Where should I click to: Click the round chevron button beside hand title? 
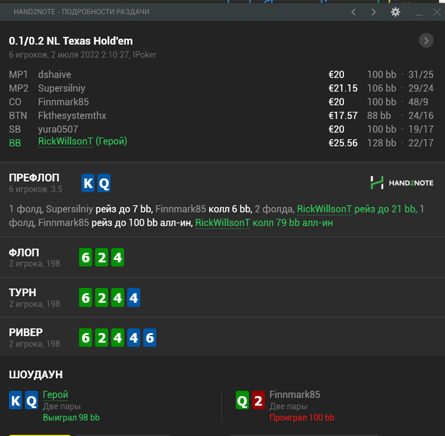426,41
